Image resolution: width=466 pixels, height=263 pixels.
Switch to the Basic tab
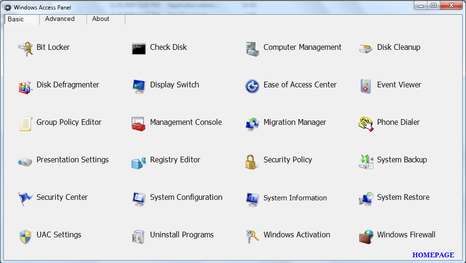pyautogui.click(x=21, y=19)
